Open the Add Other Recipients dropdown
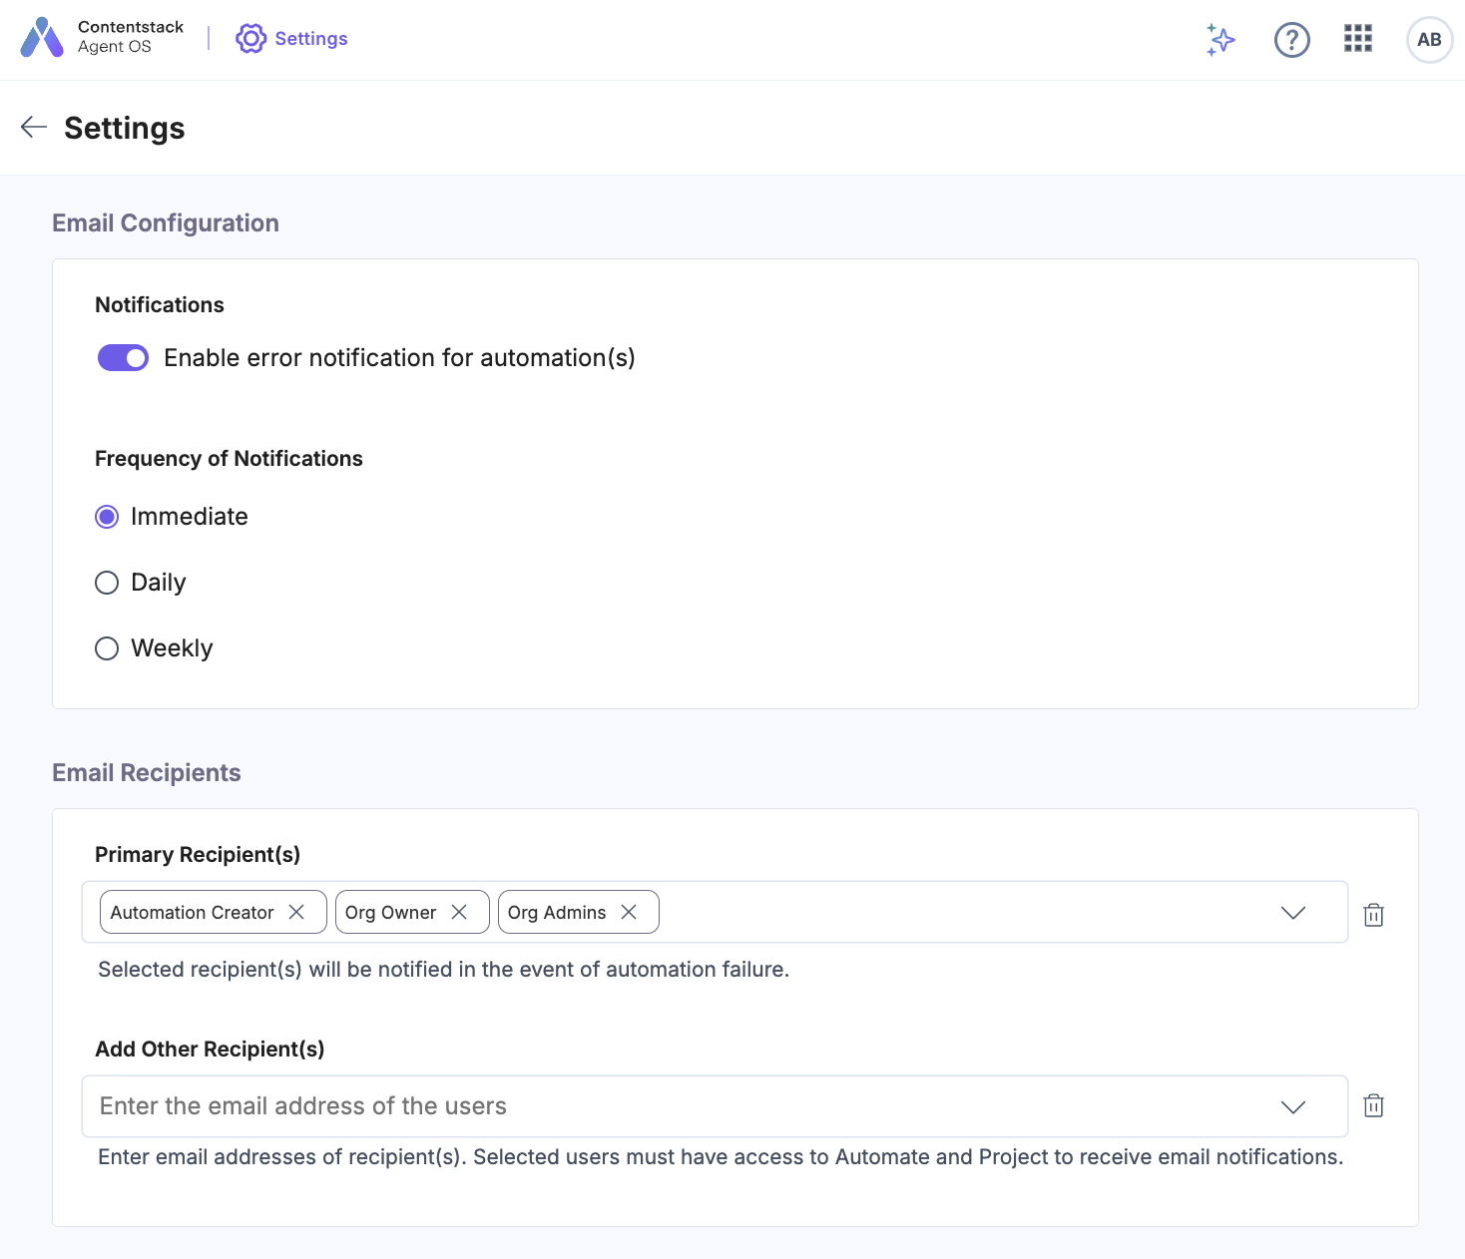This screenshot has width=1465, height=1259. click(1293, 1106)
